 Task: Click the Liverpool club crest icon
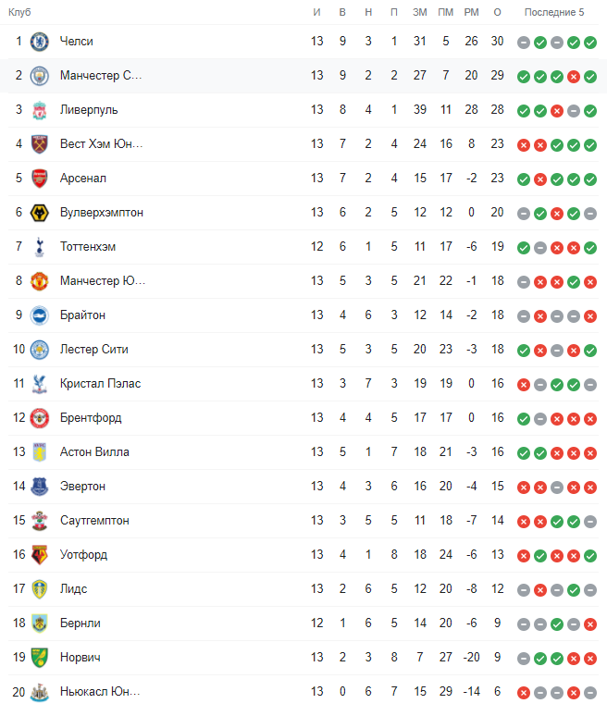(39, 110)
